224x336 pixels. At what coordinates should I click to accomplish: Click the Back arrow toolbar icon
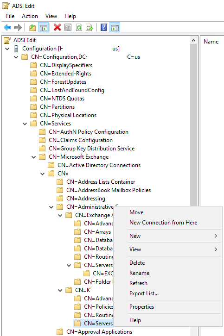[x=7, y=27]
